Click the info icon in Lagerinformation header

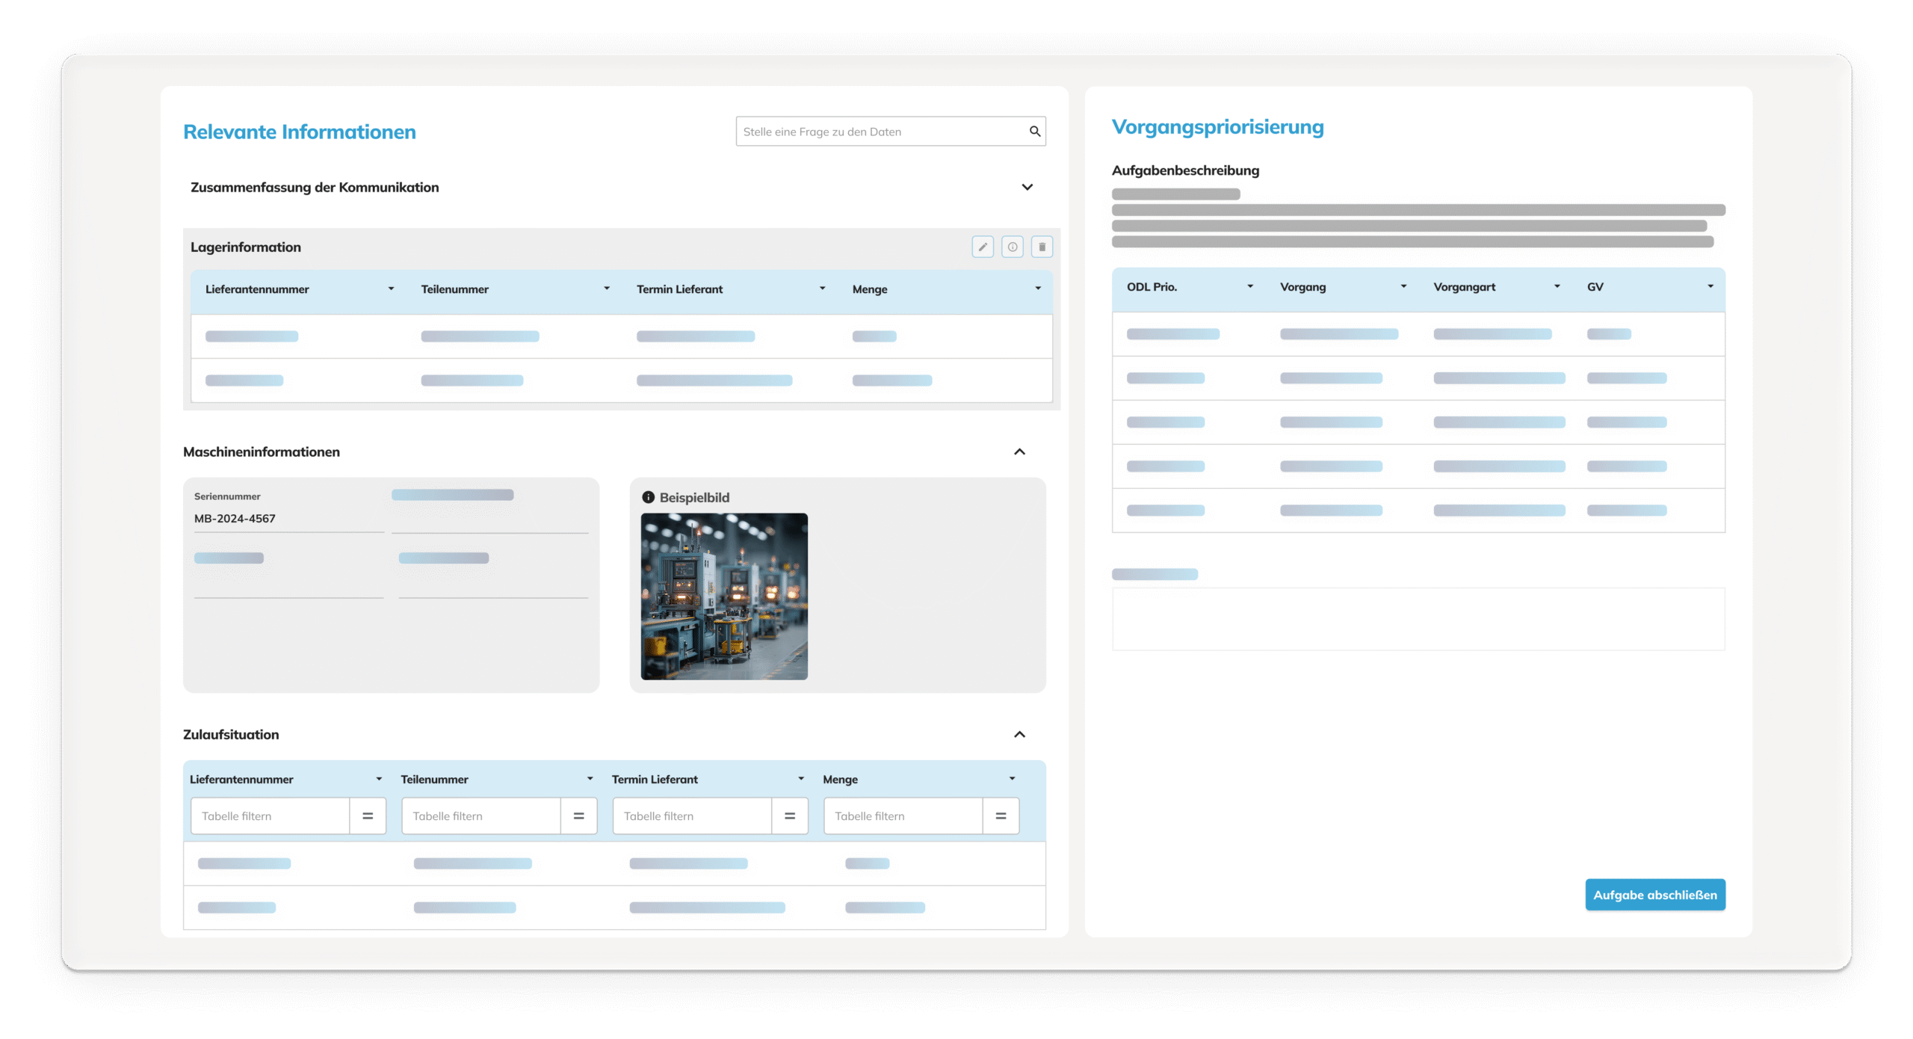click(x=1013, y=247)
